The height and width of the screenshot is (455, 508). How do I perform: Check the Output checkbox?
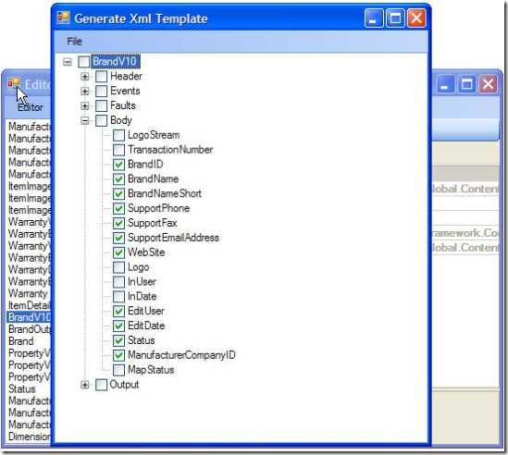[102, 385]
